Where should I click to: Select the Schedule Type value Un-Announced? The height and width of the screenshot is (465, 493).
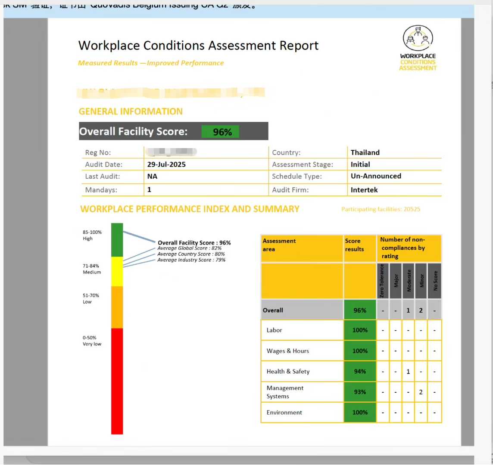point(376,176)
